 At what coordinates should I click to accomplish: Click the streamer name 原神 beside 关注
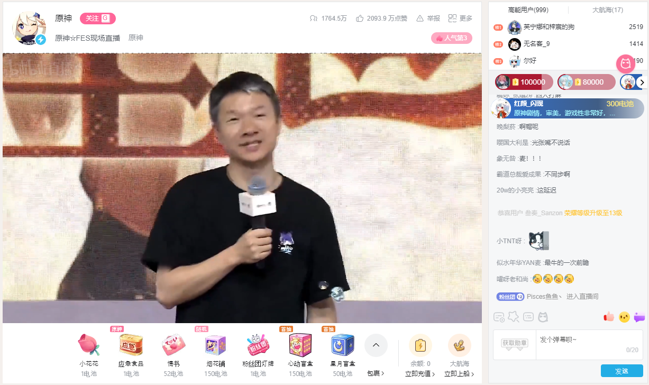point(63,19)
